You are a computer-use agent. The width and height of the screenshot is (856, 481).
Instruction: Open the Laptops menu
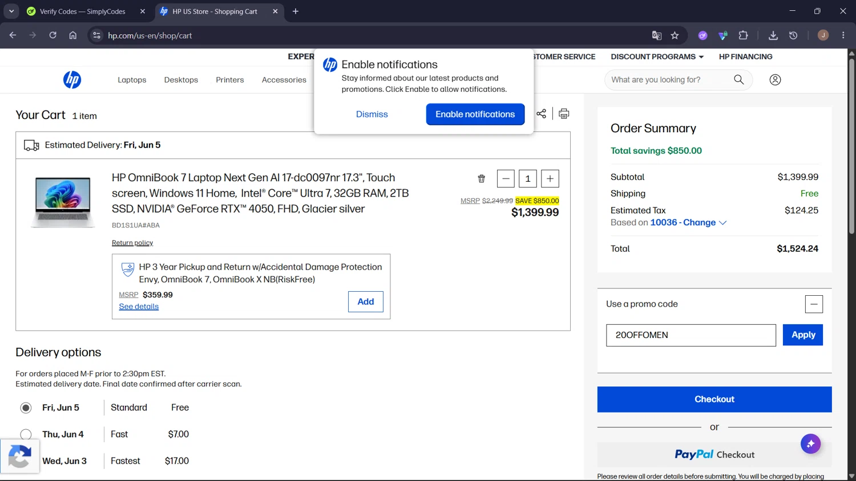(x=132, y=80)
